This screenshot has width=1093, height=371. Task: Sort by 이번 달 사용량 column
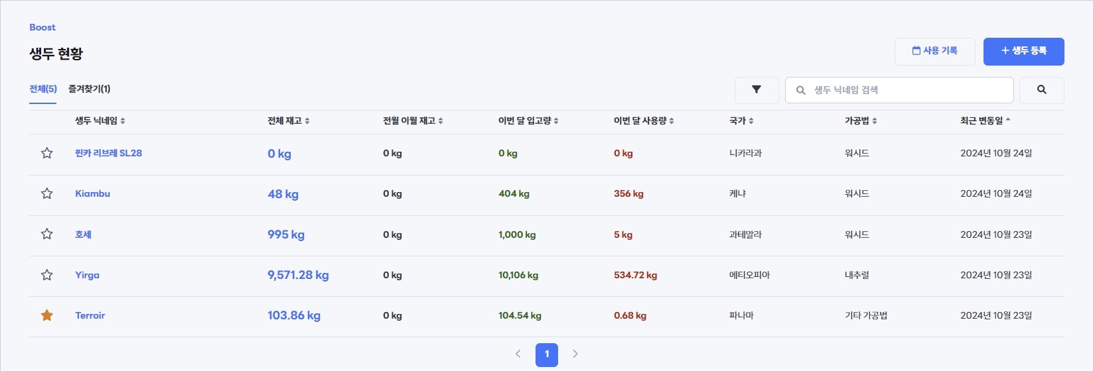[x=644, y=121]
